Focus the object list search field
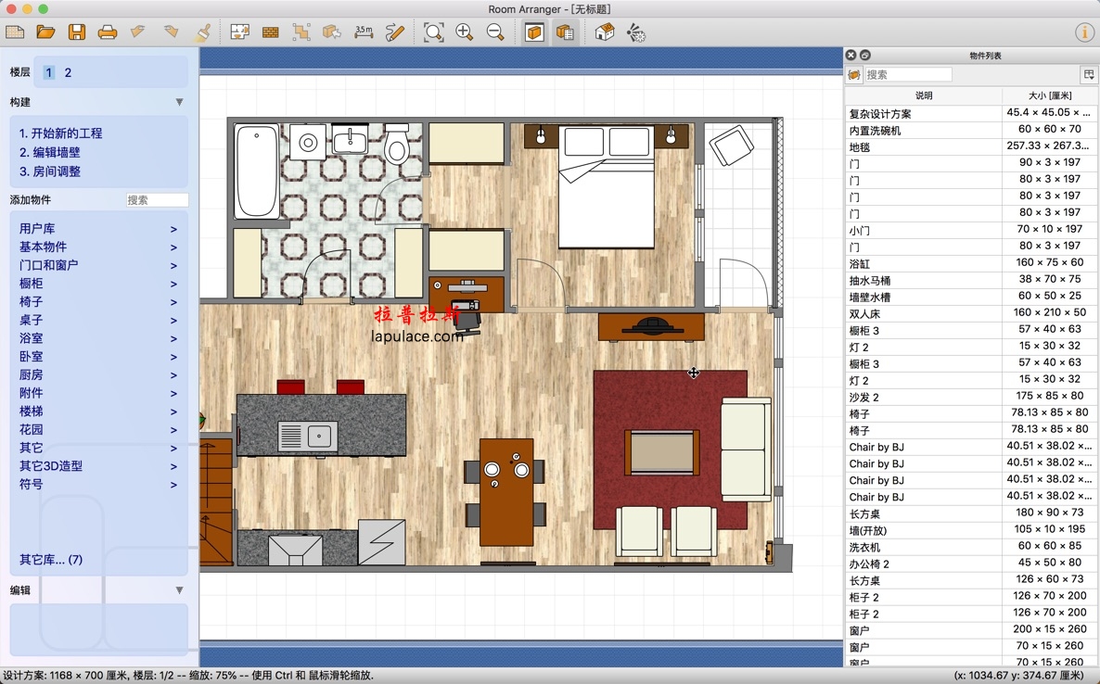The width and height of the screenshot is (1100, 684). 909,74
